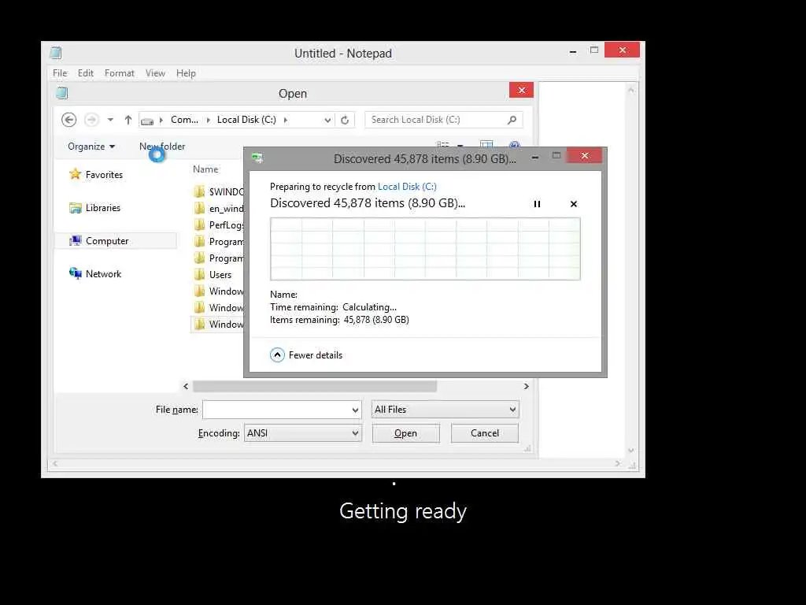The image size is (806, 605).
Task: Select the en_wind... folder
Action: click(x=218, y=208)
